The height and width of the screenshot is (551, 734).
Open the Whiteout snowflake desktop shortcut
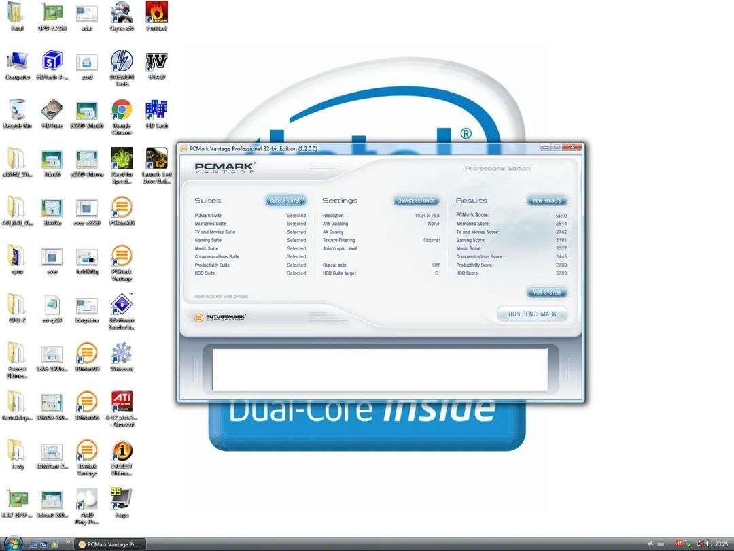point(122,357)
